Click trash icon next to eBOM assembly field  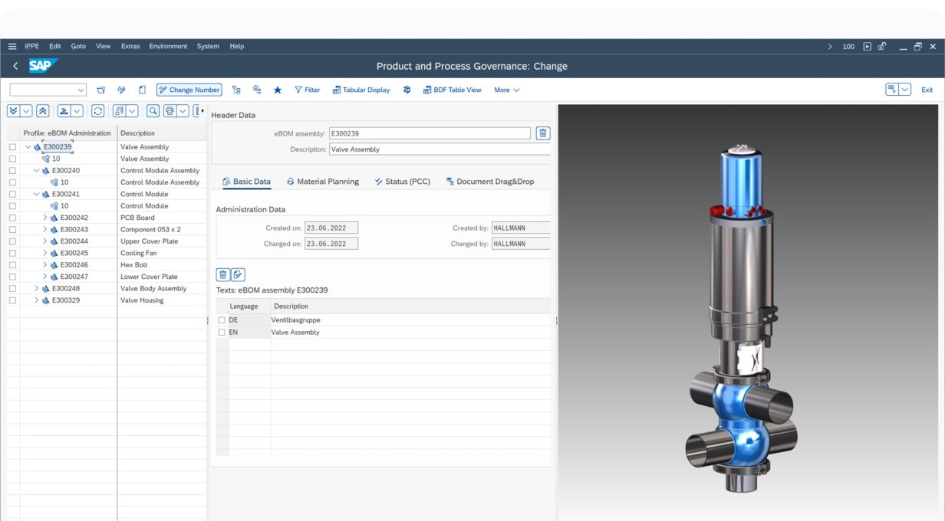click(543, 133)
